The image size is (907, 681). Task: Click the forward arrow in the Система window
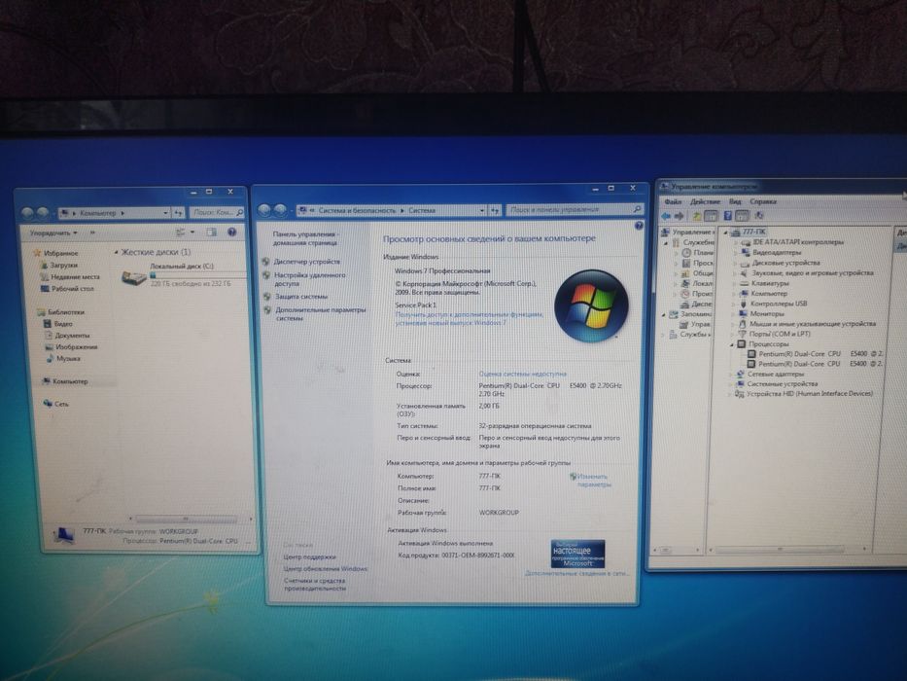click(x=280, y=210)
